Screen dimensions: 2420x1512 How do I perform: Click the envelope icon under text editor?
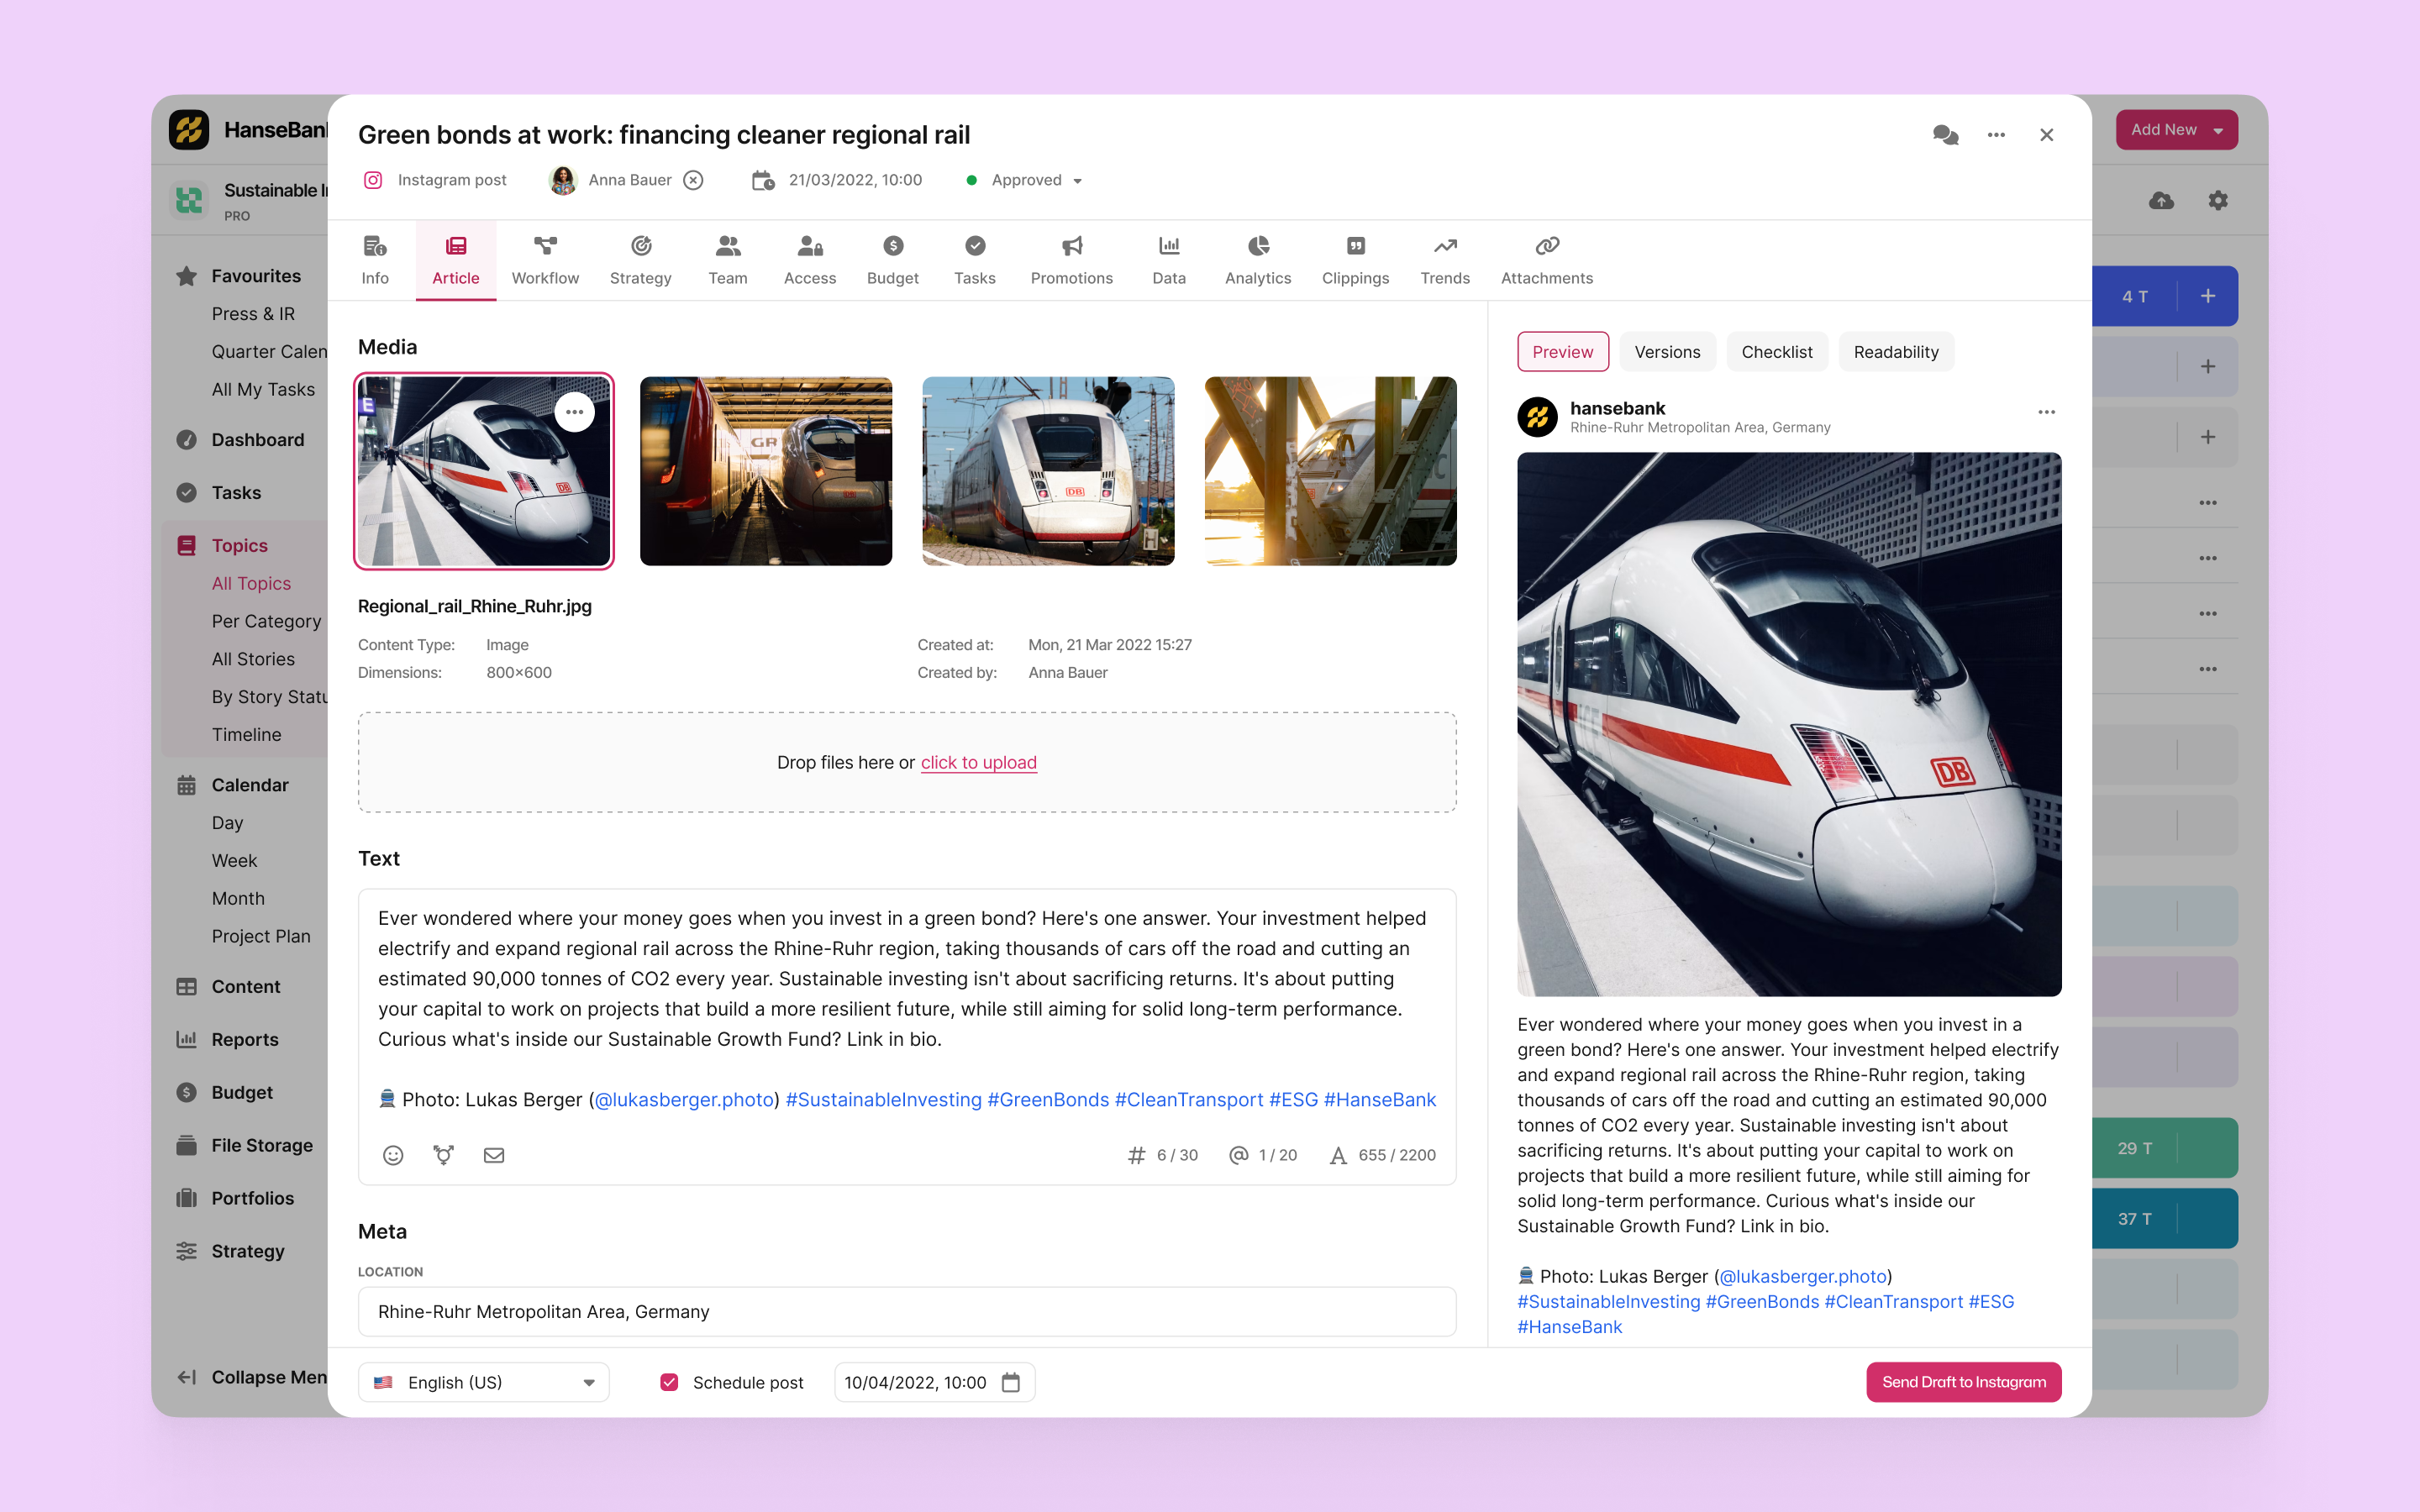(494, 1155)
